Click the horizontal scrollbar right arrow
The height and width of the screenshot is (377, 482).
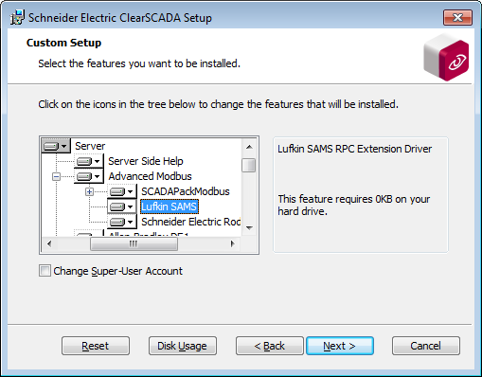coord(233,243)
